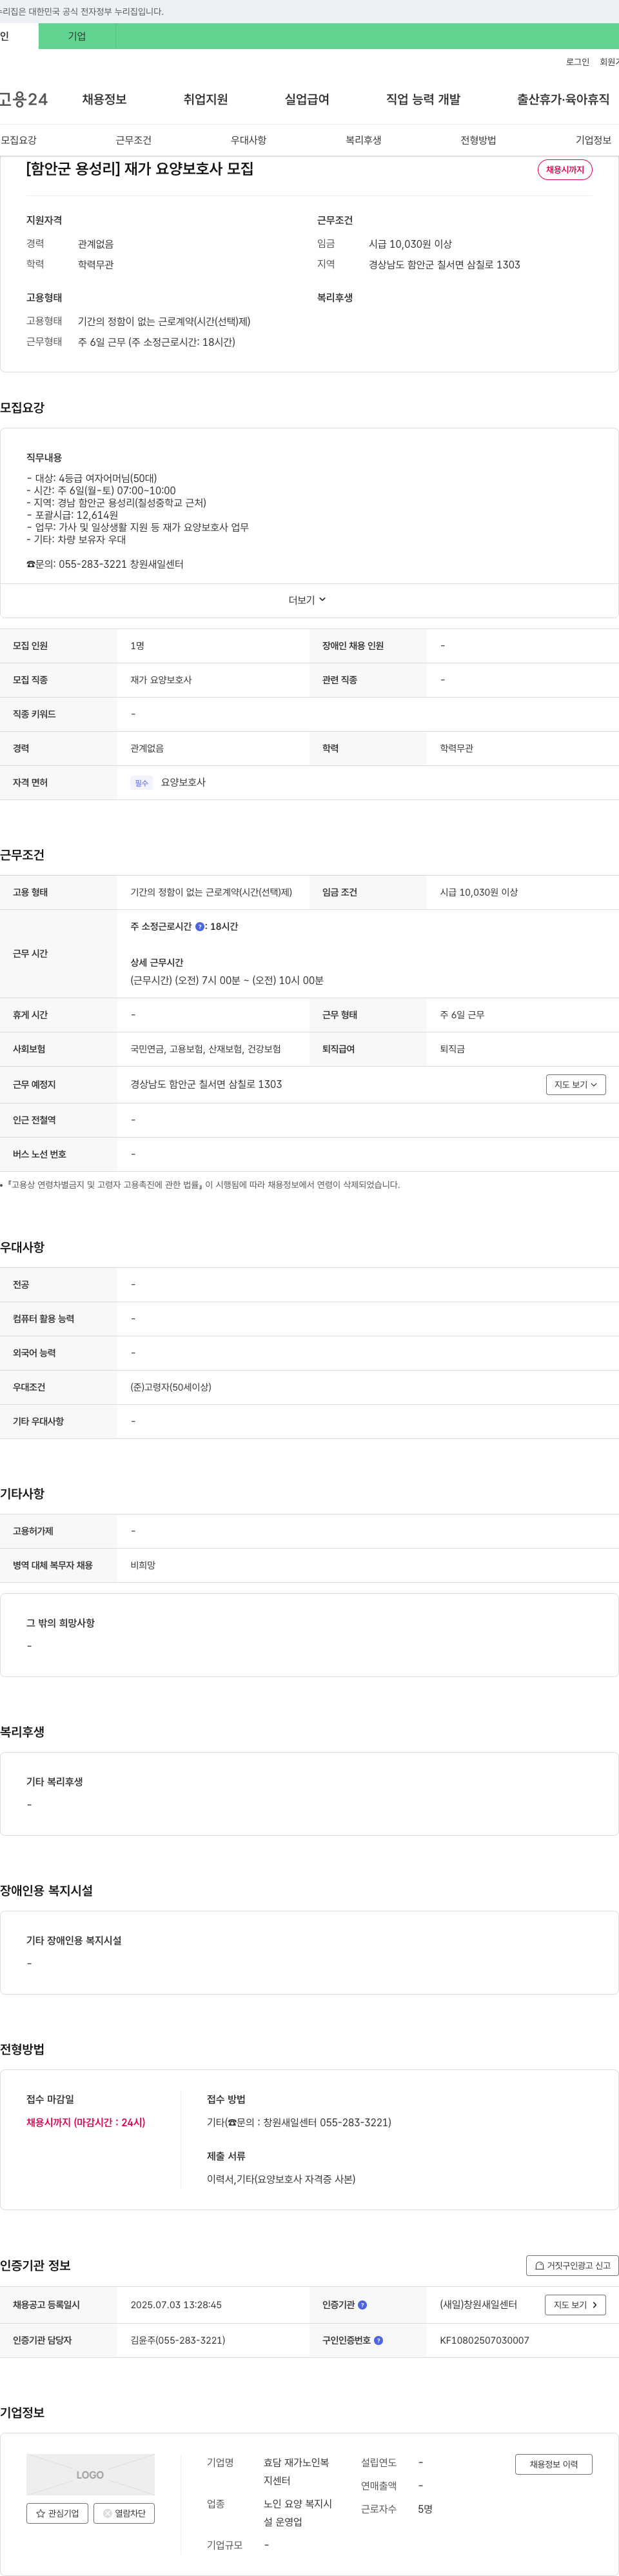Click the 사회보험 value listing four insurances

click(x=206, y=1049)
